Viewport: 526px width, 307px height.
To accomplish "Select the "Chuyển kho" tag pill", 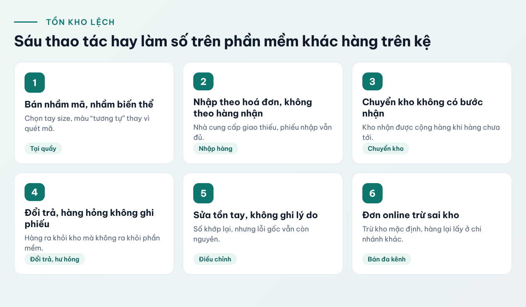I will point(386,148).
